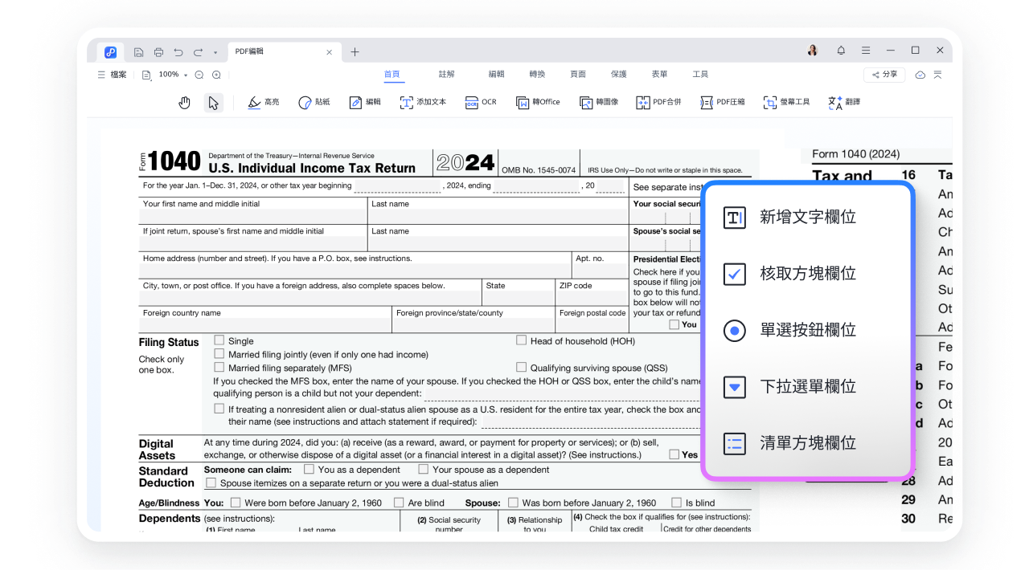Click the 轉Office convert tool
This screenshot has height=570, width=1029.
tap(538, 103)
